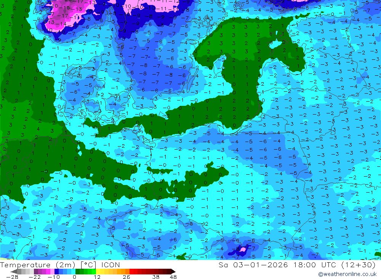Click the 12 legend label
This screenshot has height=279, width=381.
point(97,277)
